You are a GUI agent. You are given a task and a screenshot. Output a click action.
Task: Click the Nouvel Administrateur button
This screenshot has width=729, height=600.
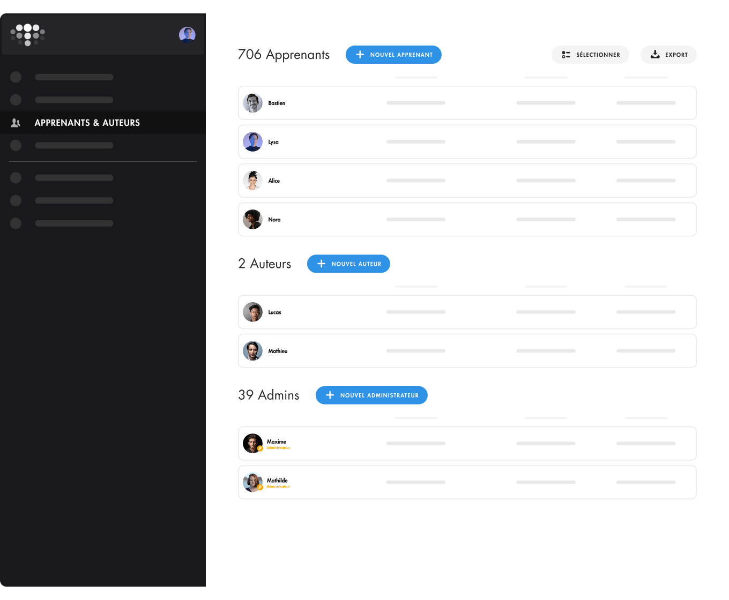point(371,395)
